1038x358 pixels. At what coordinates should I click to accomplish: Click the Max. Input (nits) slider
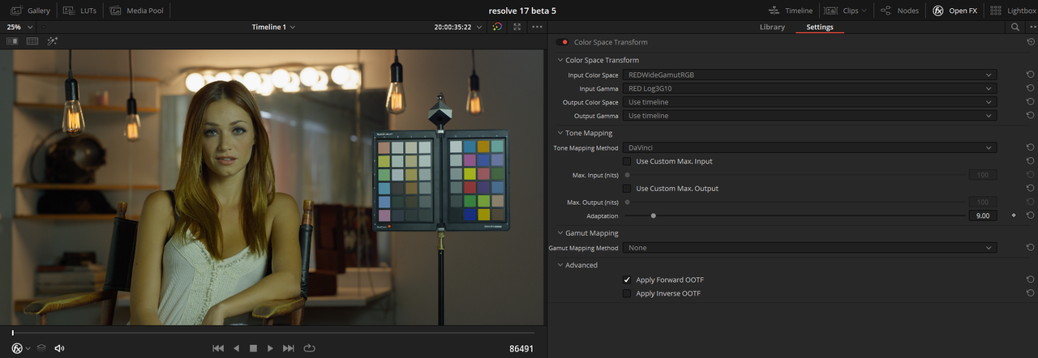click(795, 175)
